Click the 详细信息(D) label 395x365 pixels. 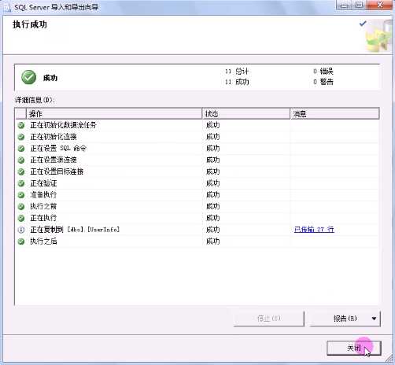click(x=35, y=100)
